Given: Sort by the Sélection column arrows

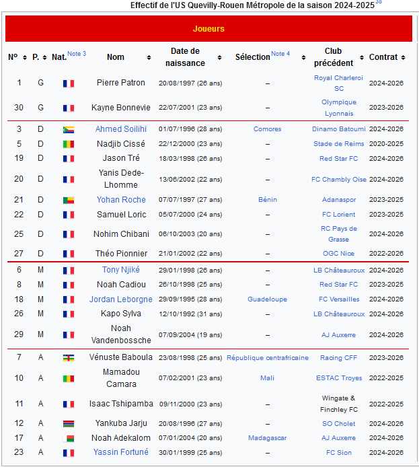Looking at the screenshot, I should (x=303, y=57).
